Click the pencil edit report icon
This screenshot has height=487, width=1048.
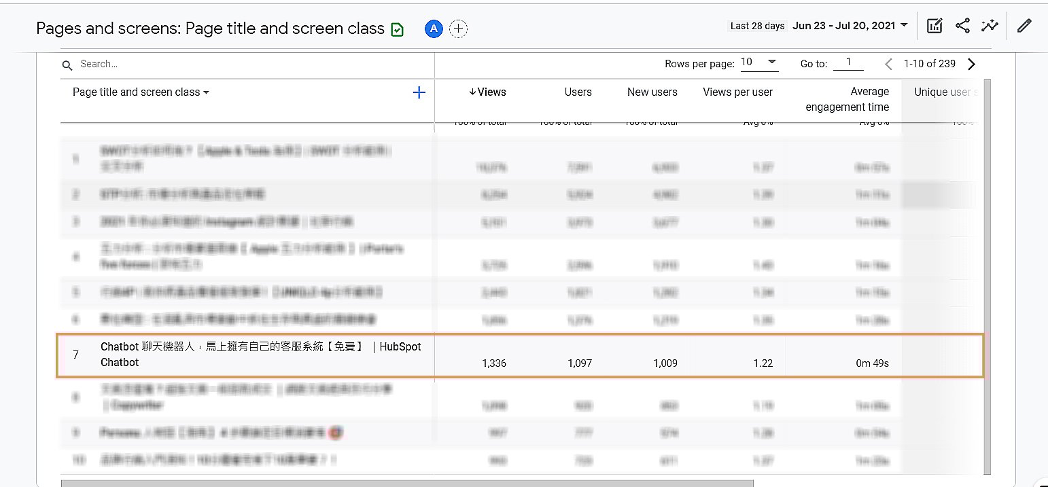click(x=1024, y=26)
